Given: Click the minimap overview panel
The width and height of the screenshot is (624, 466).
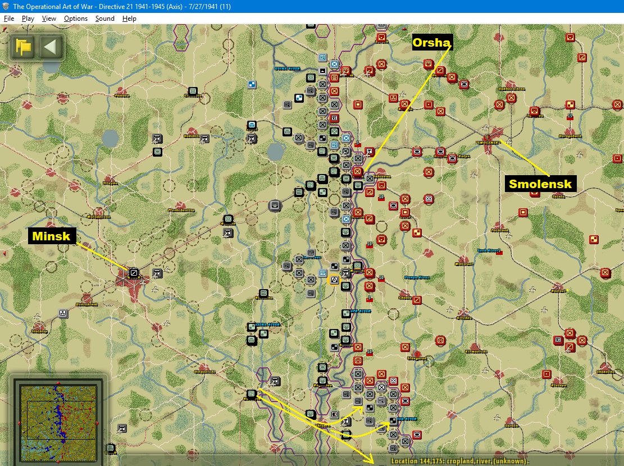Looking at the screenshot, I should pyautogui.click(x=58, y=423).
